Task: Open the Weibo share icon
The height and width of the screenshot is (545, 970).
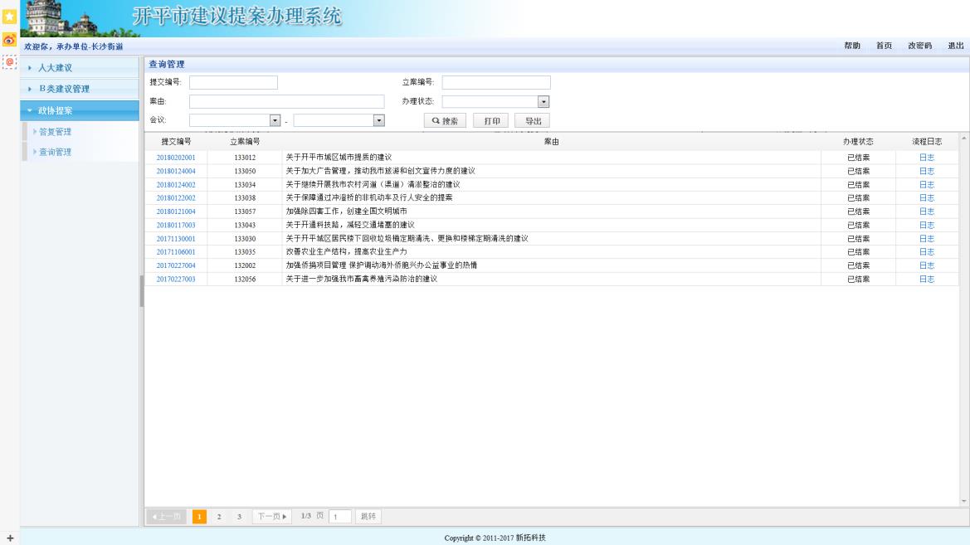Action: point(9,40)
